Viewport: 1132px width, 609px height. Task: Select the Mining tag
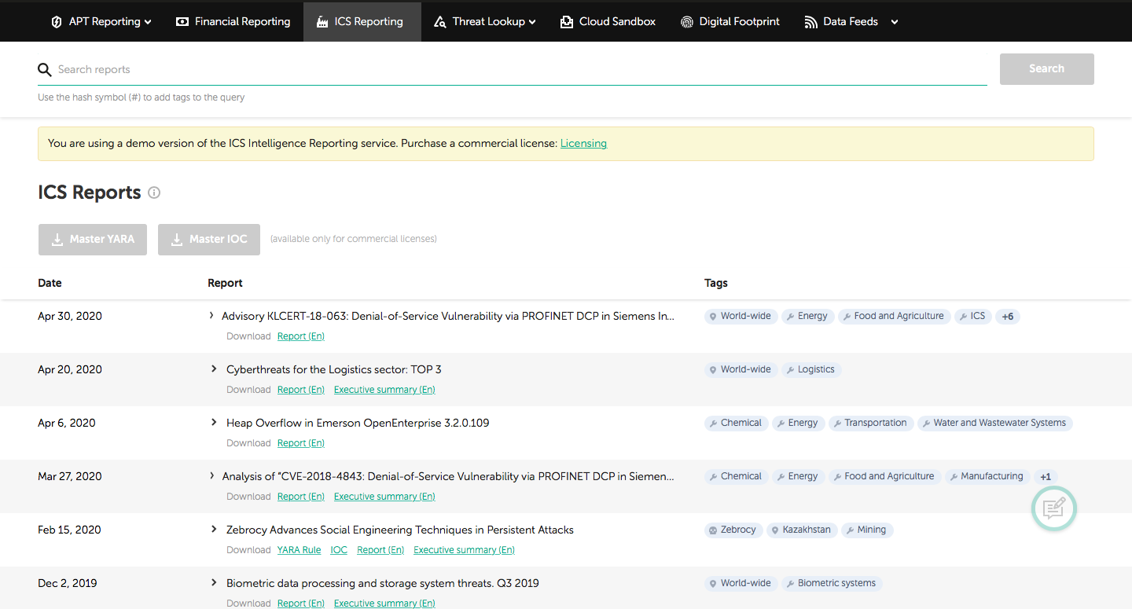tap(867, 530)
